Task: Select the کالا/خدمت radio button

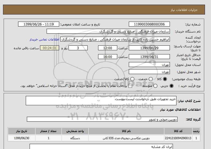Action: pos(132,79)
